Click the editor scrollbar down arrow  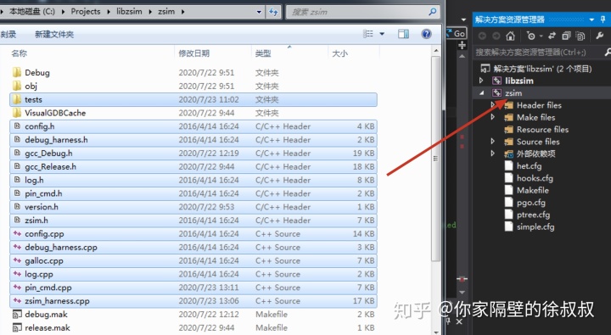462,292
